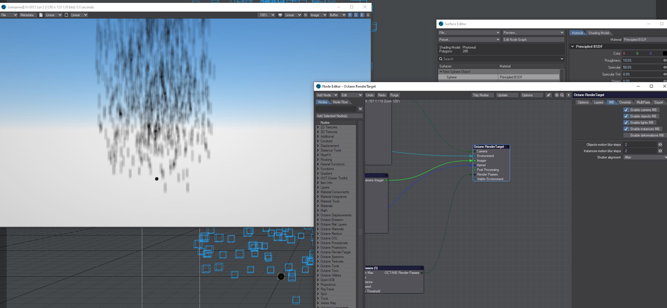Viewport: 667px width, 308px height.
Task: Click the envelope button next to Specular Tint
Action: (665, 74)
